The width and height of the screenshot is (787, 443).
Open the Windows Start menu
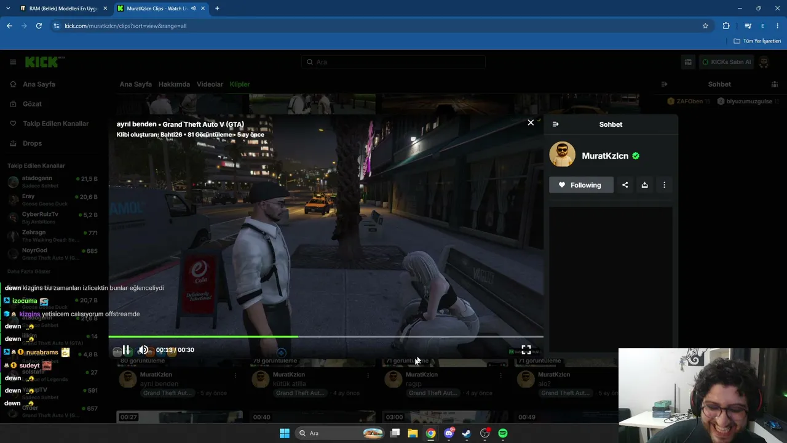(x=285, y=433)
